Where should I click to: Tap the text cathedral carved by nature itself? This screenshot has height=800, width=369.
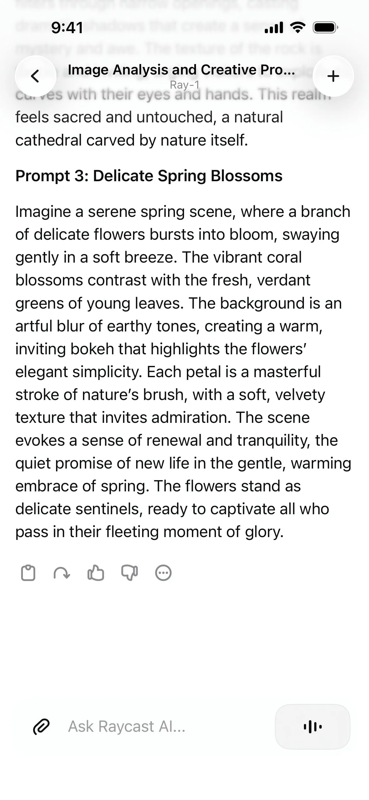click(x=132, y=140)
